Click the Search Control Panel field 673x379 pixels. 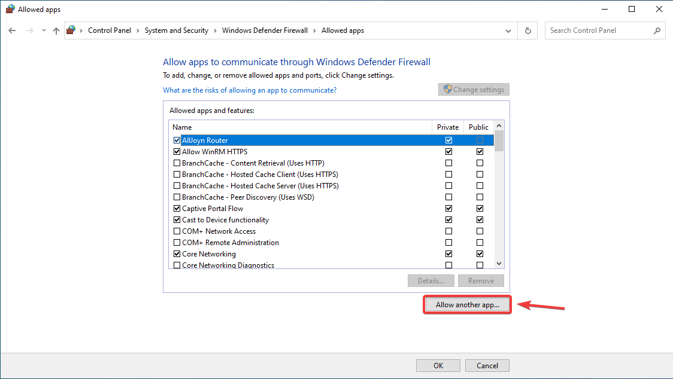tap(599, 30)
